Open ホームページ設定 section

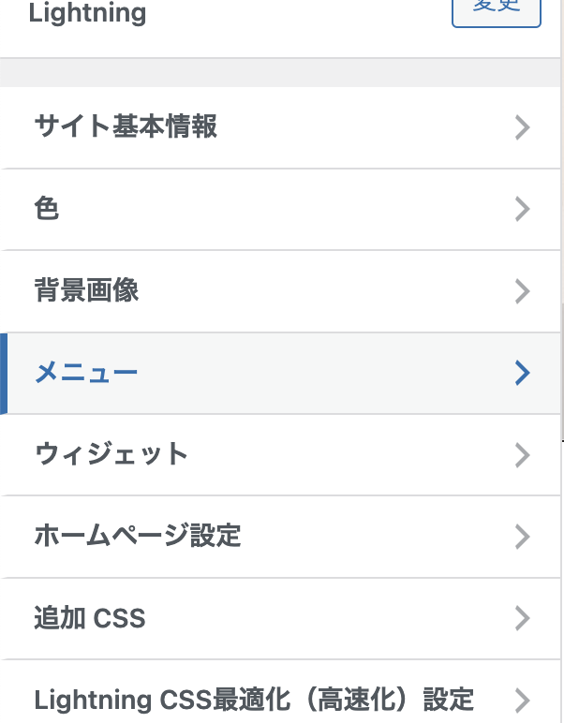pyautogui.click(x=138, y=537)
